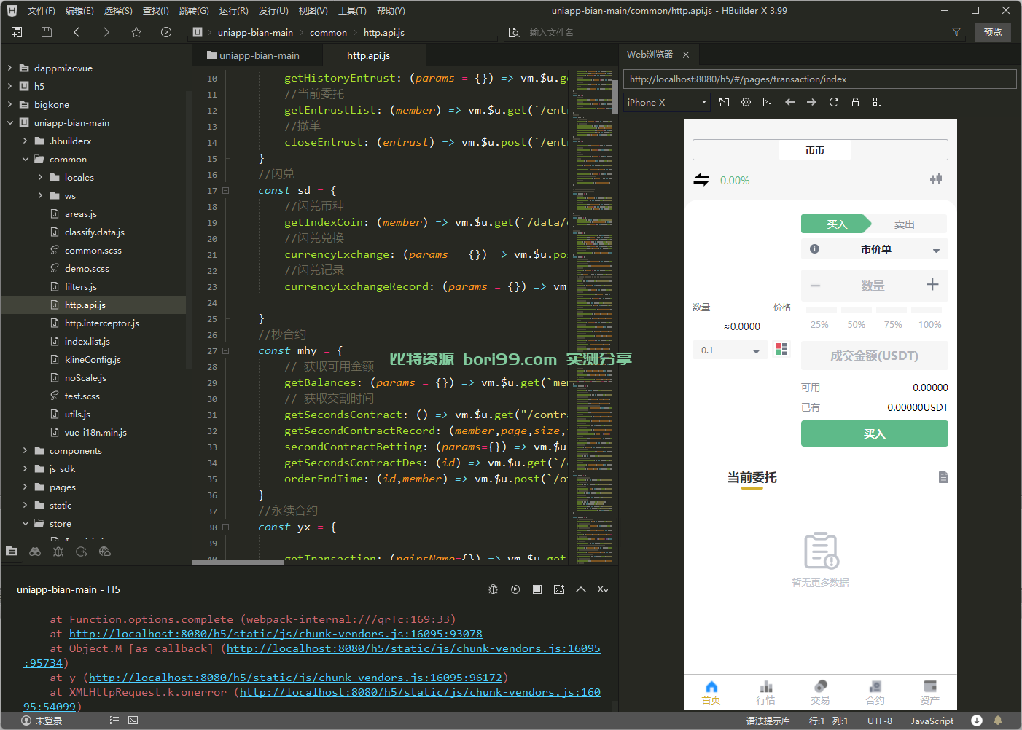This screenshot has width=1022, height=730.
Task: Click the console clear output icon
Action: pyautogui.click(x=603, y=589)
